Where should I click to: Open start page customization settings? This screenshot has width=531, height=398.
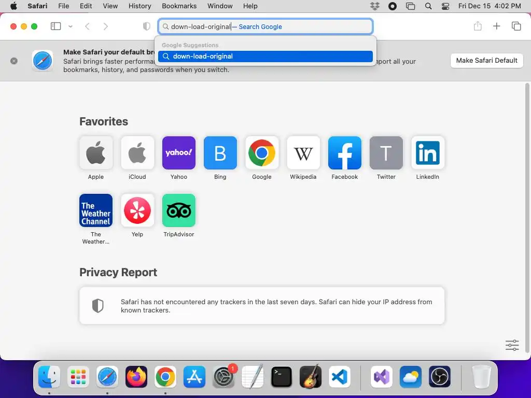(x=512, y=345)
